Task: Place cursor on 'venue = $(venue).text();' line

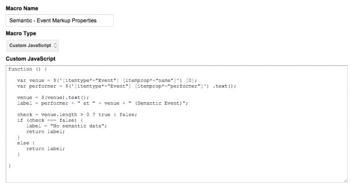Action: [x=53, y=98]
